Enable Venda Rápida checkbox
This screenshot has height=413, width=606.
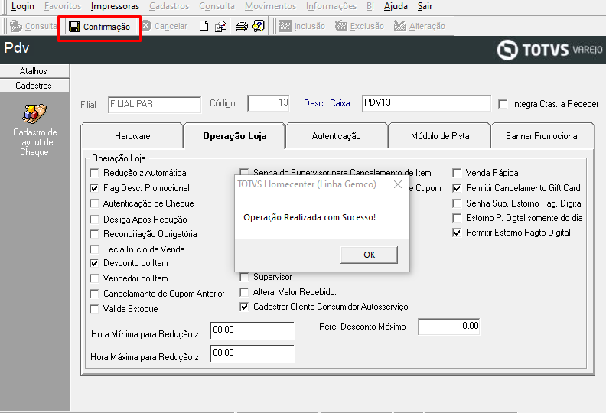(x=457, y=173)
